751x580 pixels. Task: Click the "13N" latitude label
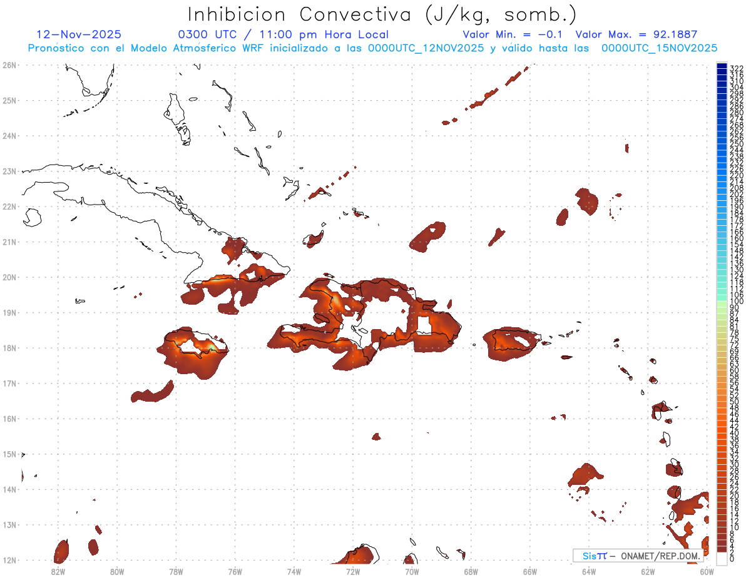click(x=9, y=525)
